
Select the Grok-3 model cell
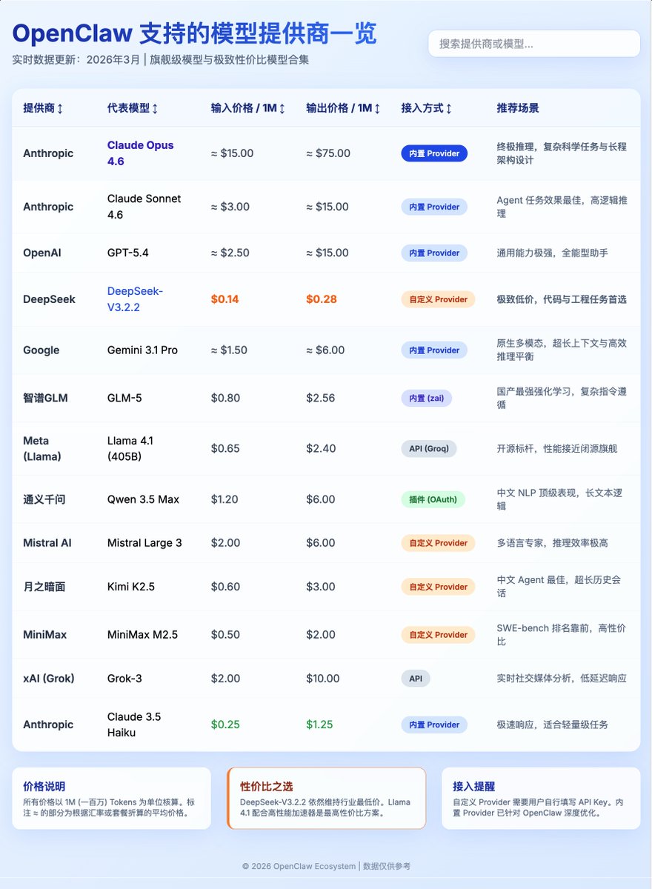coord(124,679)
